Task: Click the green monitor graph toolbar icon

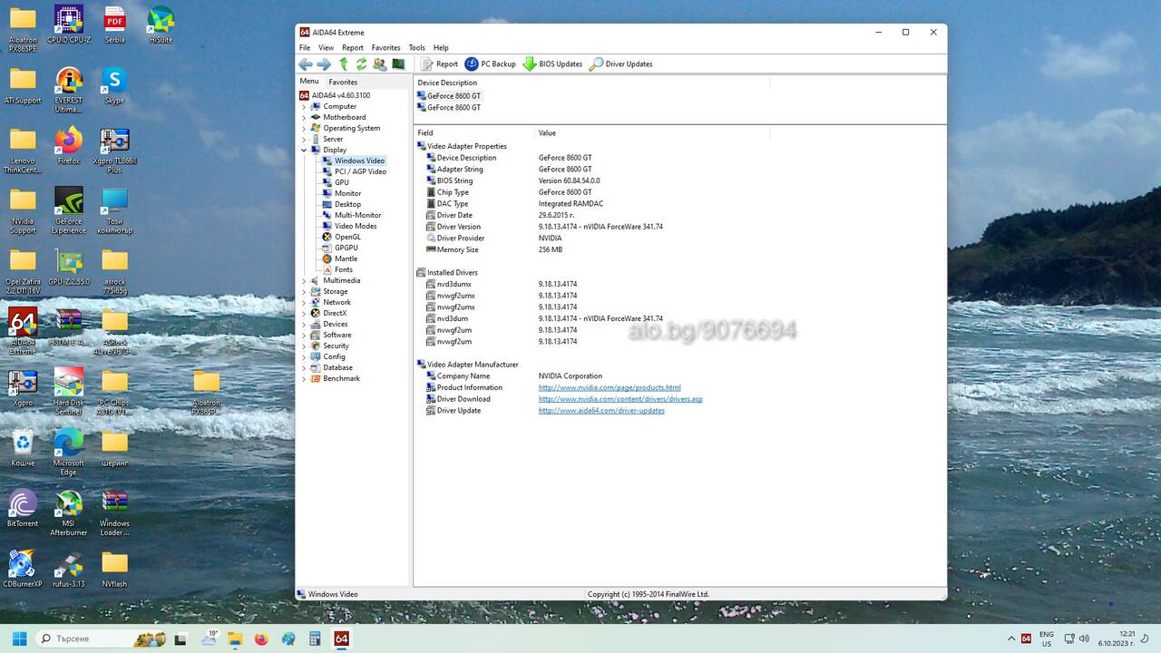Action: coord(397,63)
